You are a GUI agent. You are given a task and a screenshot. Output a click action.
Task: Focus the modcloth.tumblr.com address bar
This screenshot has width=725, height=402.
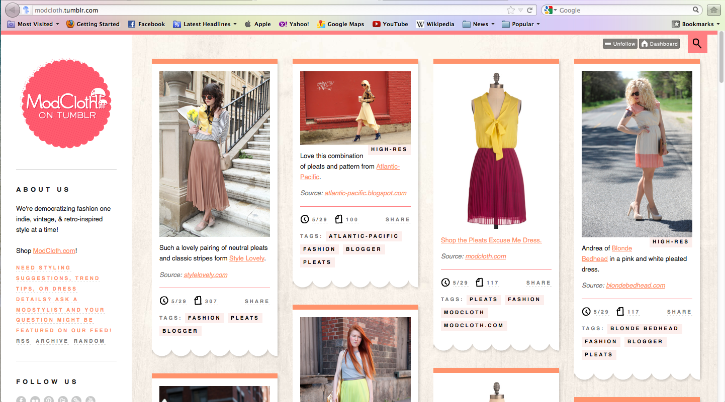point(269,10)
